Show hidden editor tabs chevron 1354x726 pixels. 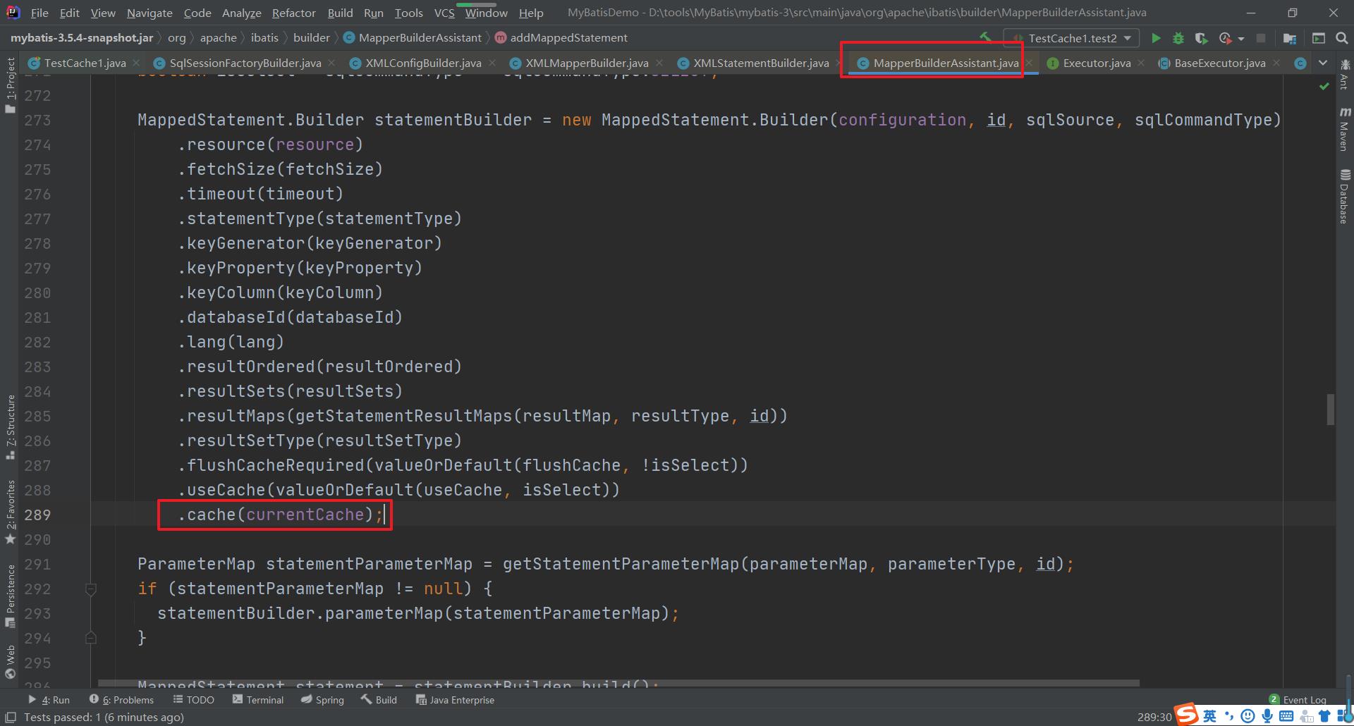tap(1323, 63)
